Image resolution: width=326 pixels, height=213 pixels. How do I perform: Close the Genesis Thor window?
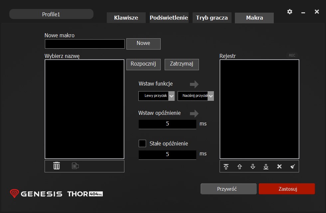317,12
